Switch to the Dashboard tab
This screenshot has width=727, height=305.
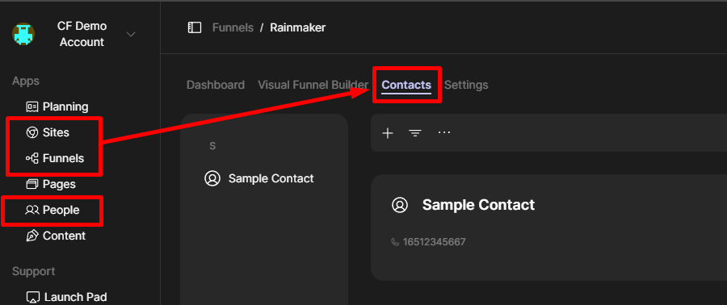216,86
